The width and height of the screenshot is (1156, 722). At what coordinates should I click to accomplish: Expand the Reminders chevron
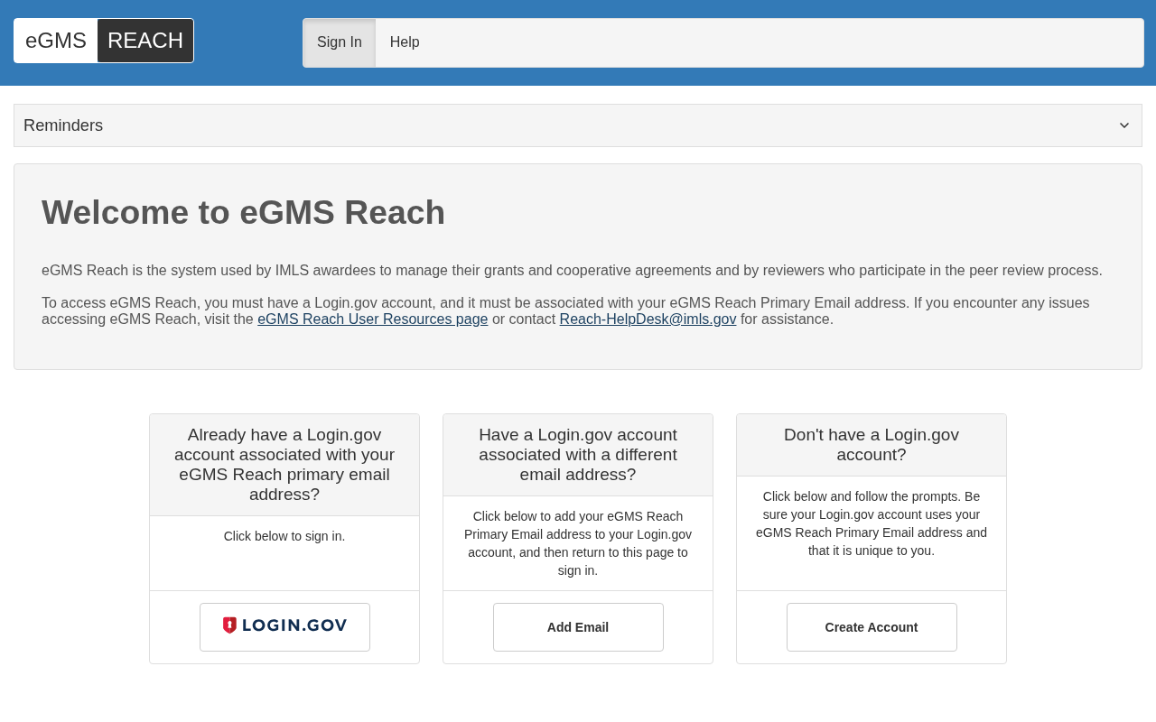(1124, 125)
